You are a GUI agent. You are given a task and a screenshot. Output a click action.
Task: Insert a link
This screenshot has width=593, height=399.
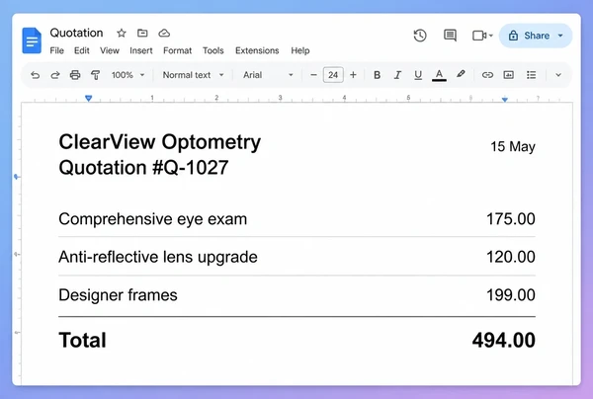pyautogui.click(x=487, y=75)
